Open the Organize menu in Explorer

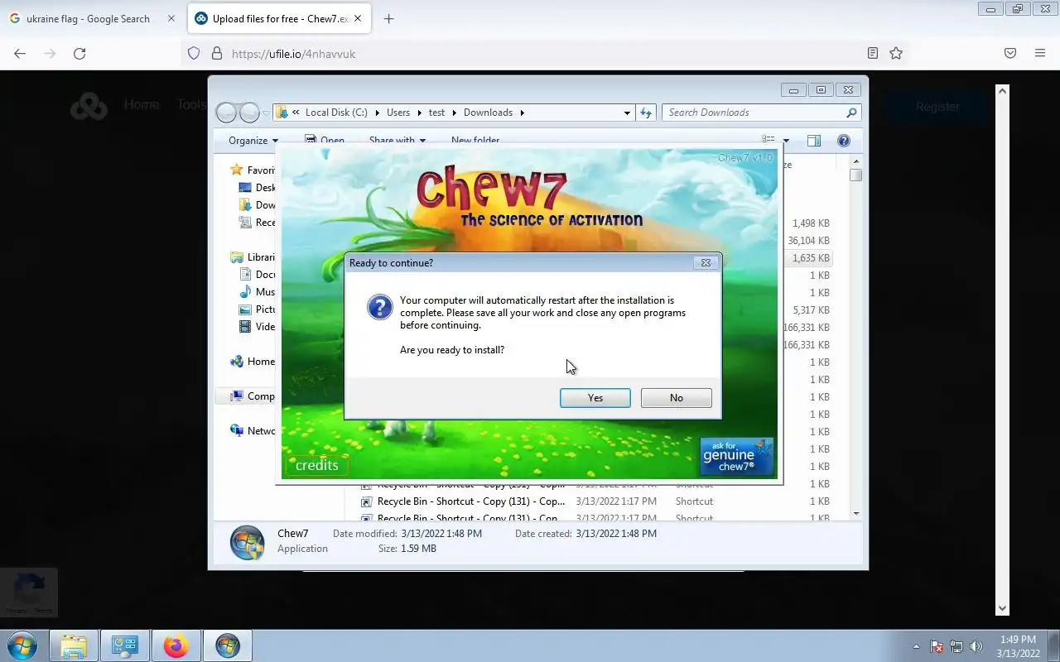click(253, 141)
